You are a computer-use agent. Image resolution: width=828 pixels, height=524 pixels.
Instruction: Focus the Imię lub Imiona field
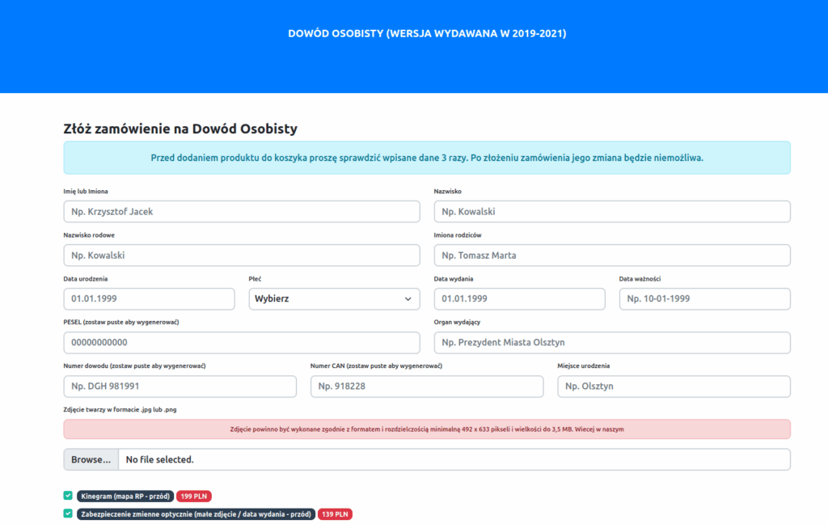[x=242, y=211]
